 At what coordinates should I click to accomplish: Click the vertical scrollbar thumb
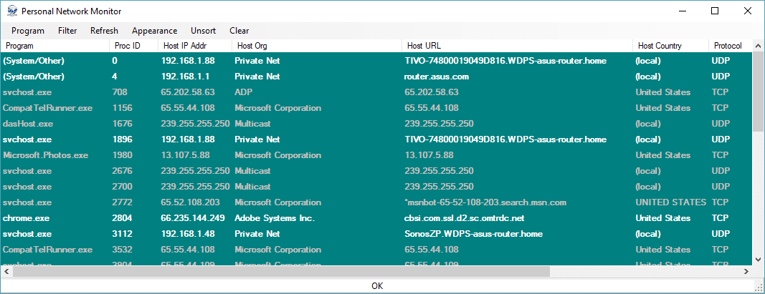(x=758, y=91)
